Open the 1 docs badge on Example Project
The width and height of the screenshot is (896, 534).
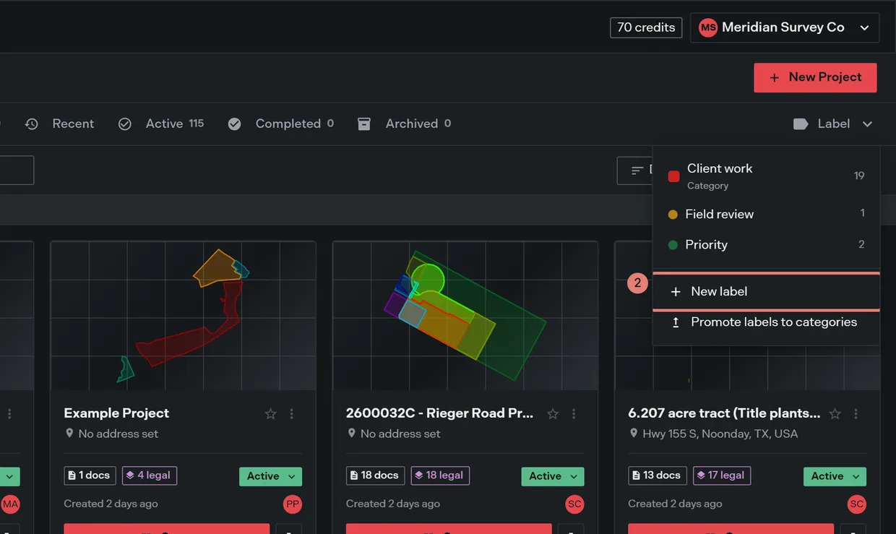coord(90,475)
